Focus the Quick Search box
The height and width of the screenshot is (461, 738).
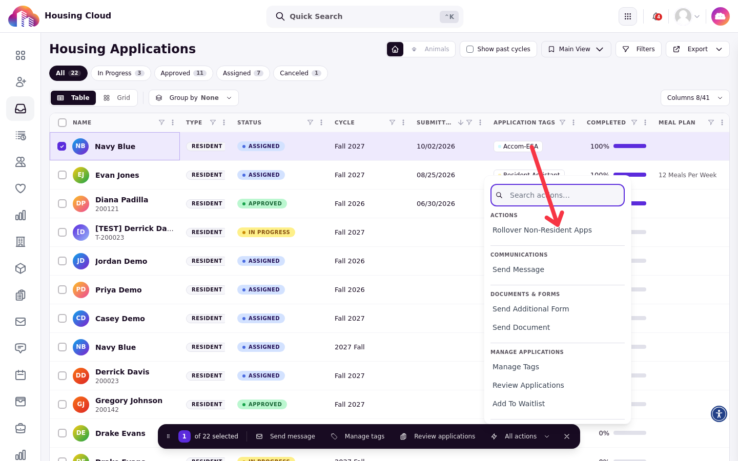coord(365,16)
